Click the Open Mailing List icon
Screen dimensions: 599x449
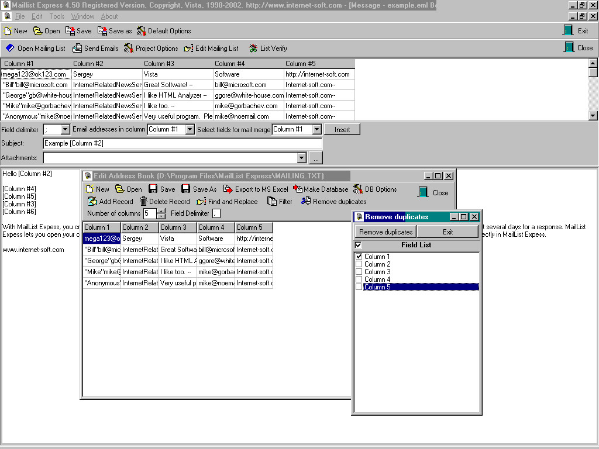(x=11, y=48)
